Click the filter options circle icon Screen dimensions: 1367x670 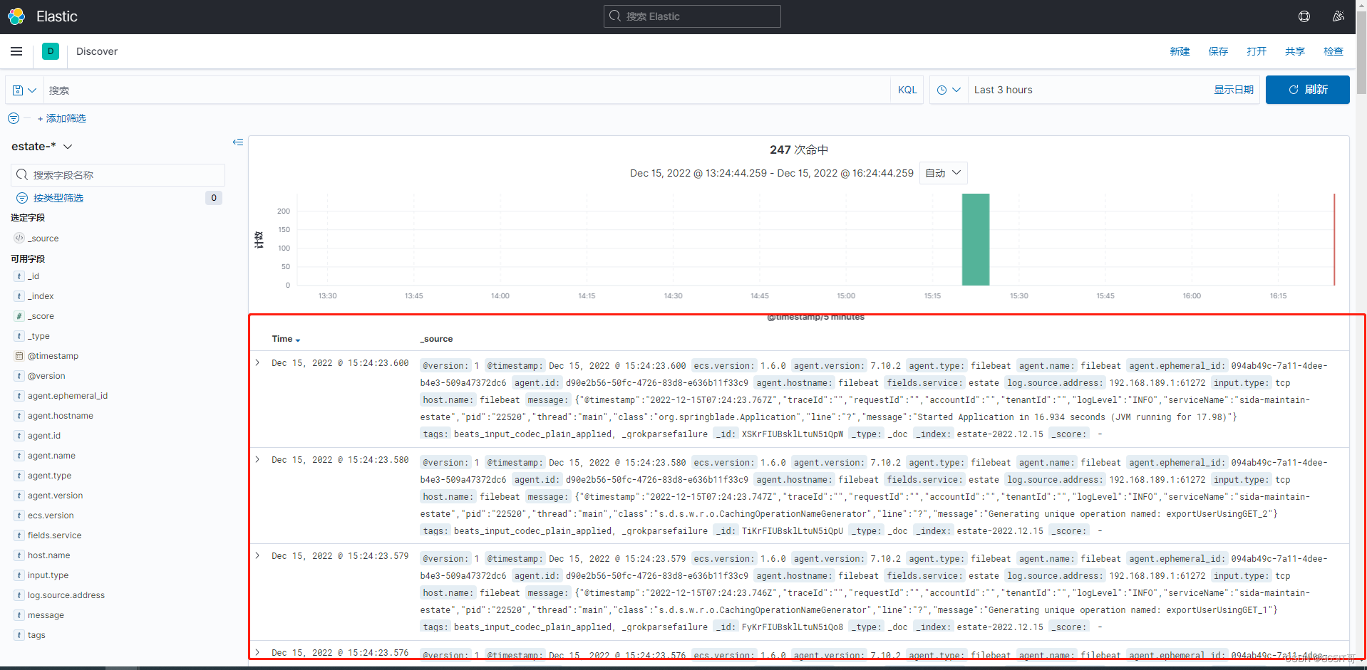click(x=14, y=118)
